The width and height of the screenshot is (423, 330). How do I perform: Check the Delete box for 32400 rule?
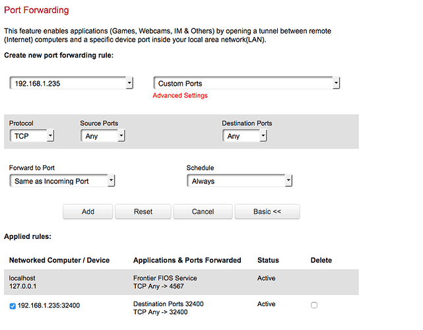314,305
